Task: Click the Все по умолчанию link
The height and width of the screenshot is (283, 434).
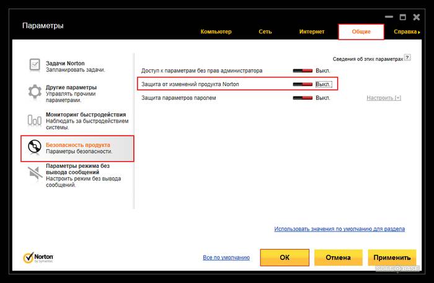Action: (x=226, y=258)
